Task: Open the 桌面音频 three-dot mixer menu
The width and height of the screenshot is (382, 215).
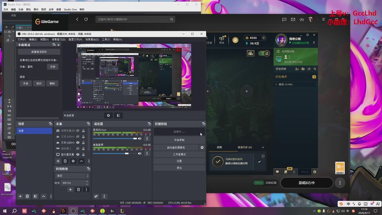Action: pos(147,153)
